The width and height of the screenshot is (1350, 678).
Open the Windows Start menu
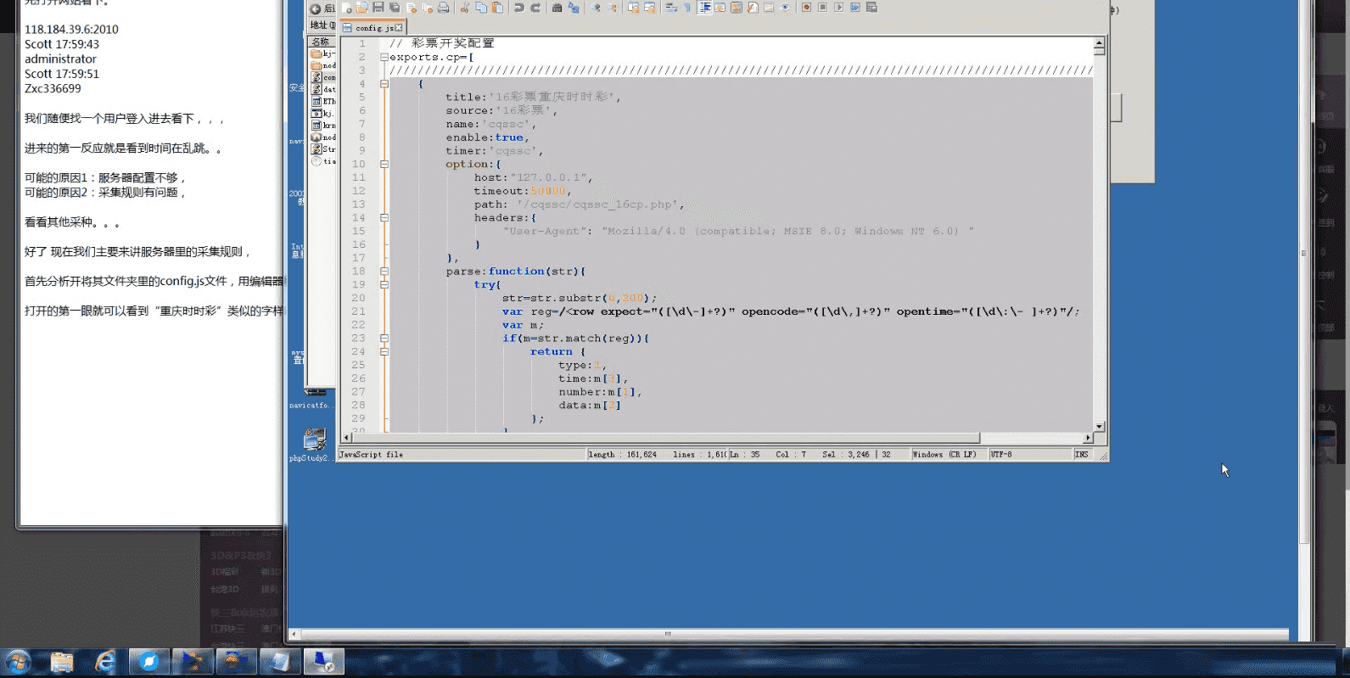pos(17,662)
